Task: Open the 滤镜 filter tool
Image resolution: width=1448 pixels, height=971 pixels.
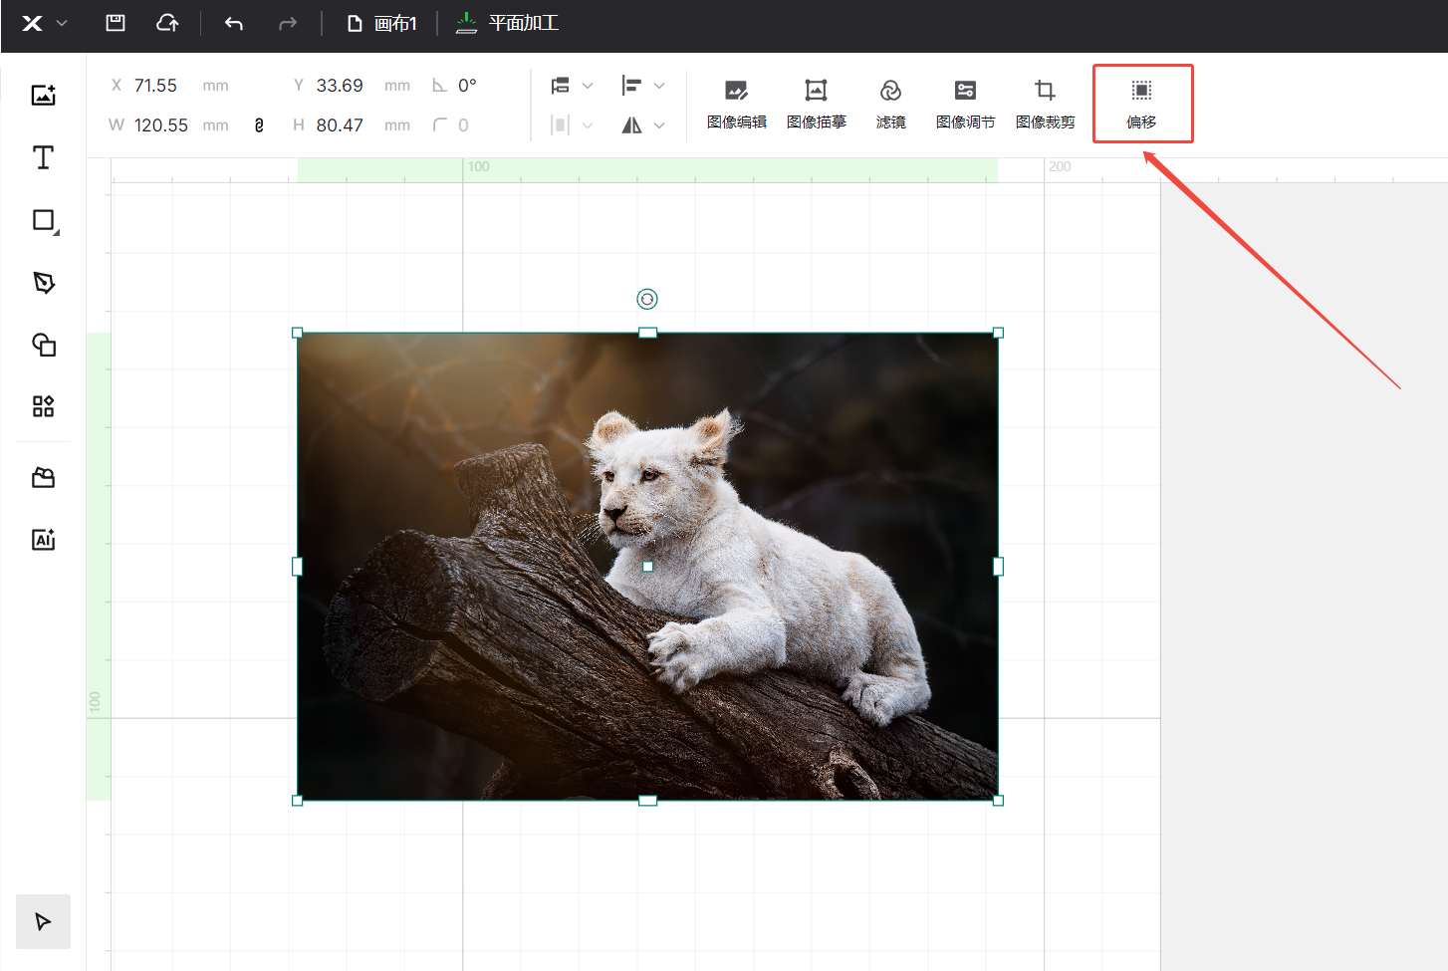Action: [891, 104]
